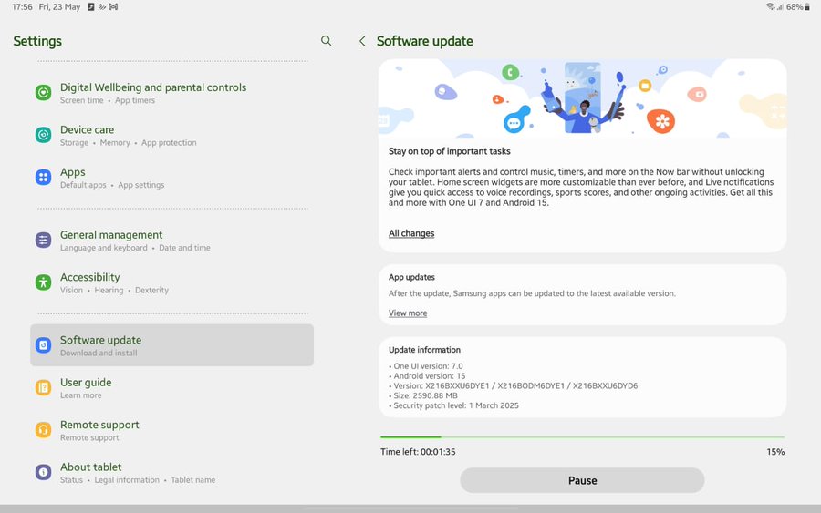
Task: Select the Software update menu item
Action: coord(171,345)
